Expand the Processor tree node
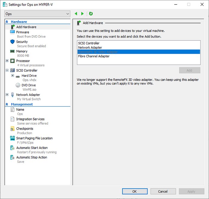Viewport: 209px width, 199px height. click(7, 61)
